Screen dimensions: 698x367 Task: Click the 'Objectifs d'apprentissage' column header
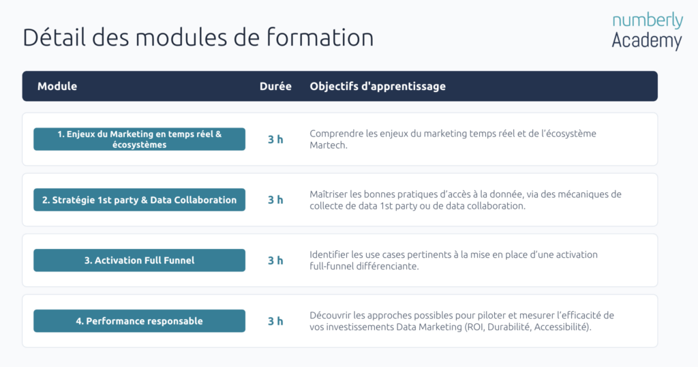coord(378,86)
